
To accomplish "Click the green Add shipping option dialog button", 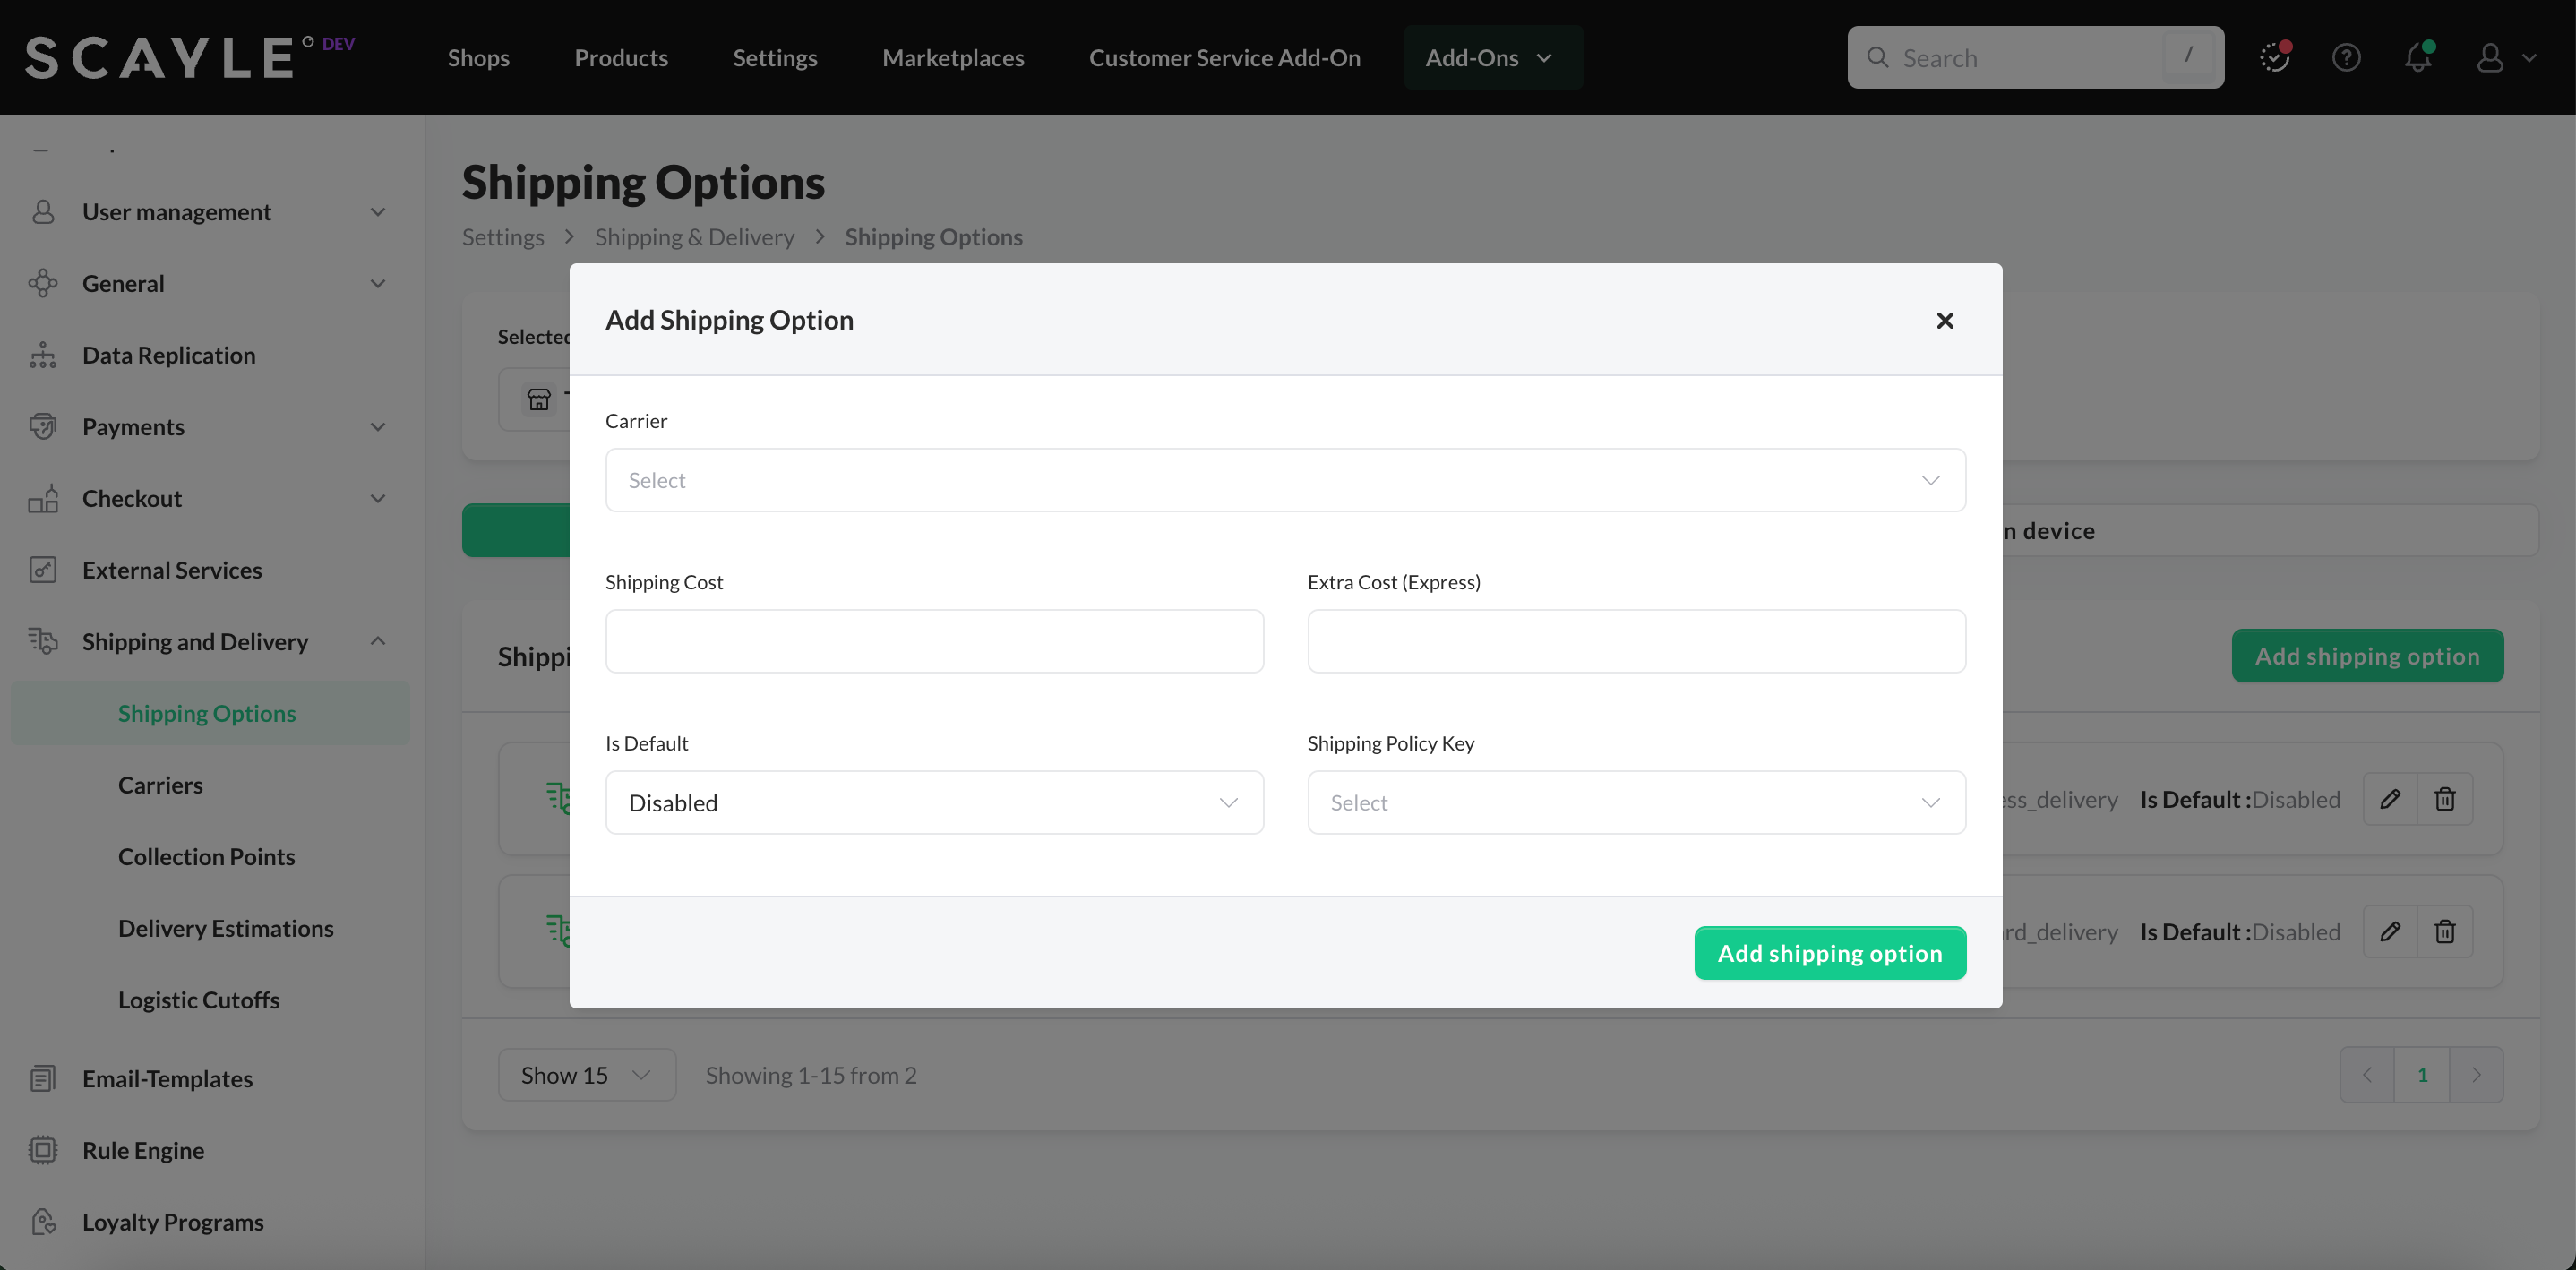I will 1830,953.
